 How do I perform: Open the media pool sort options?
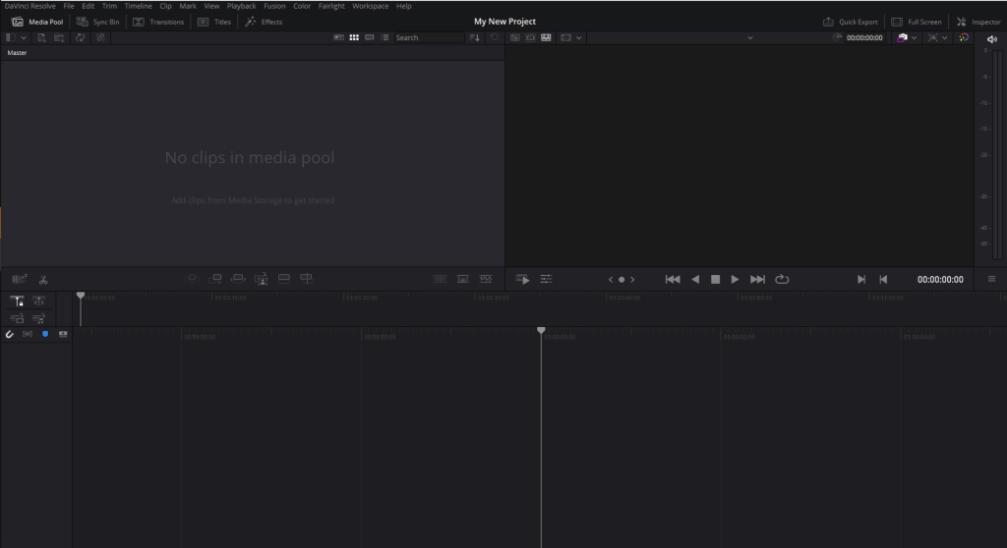(x=475, y=38)
